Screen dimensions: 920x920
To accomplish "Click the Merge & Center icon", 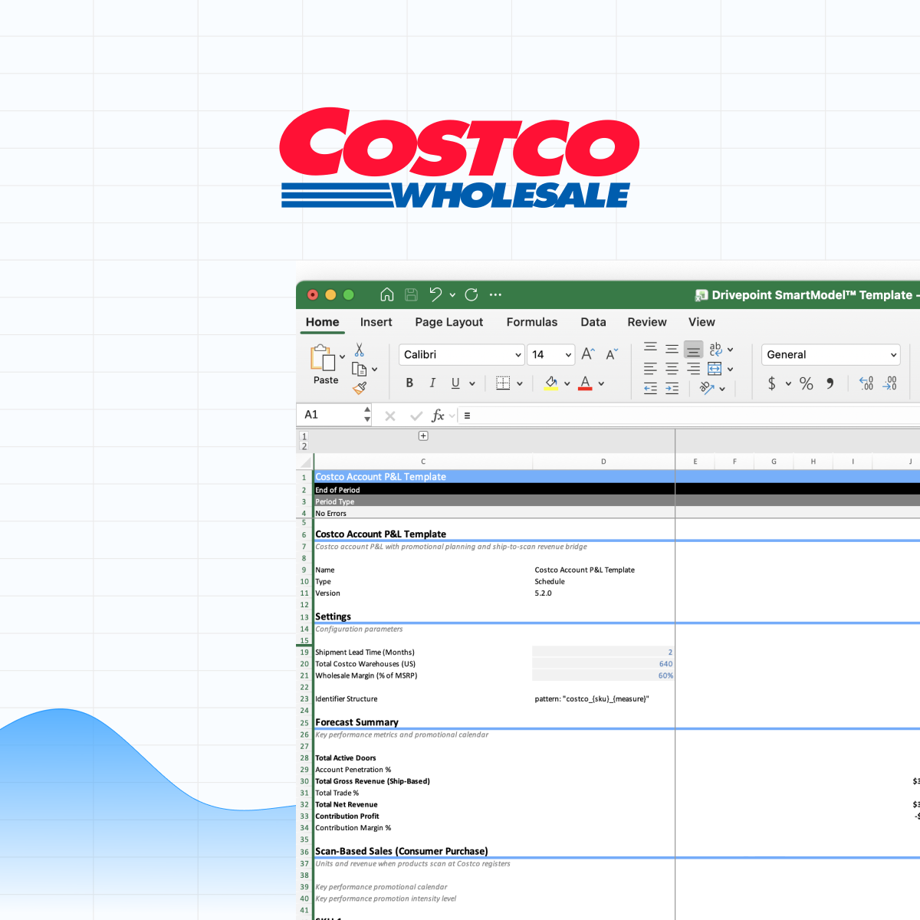I will (x=715, y=369).
